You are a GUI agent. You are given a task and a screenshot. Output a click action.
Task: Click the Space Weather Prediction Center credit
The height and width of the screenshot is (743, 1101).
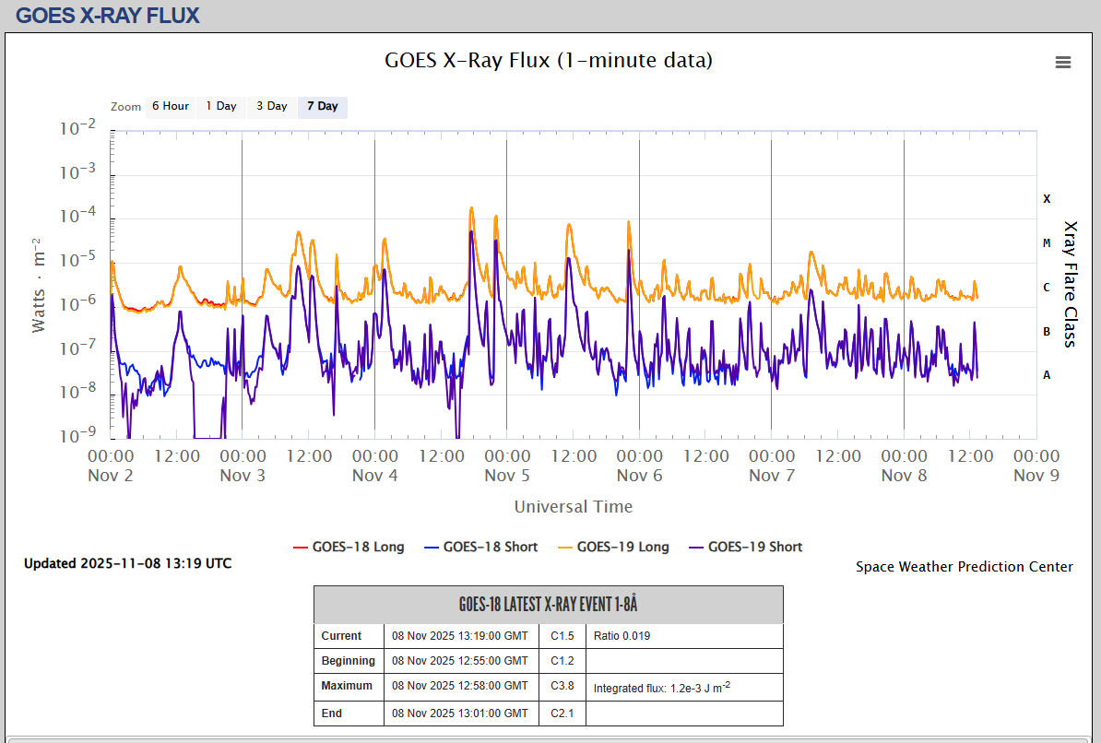point(964,567)
